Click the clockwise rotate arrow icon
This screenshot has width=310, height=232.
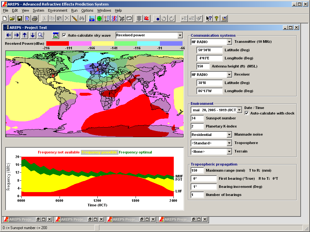pos(172,18)
